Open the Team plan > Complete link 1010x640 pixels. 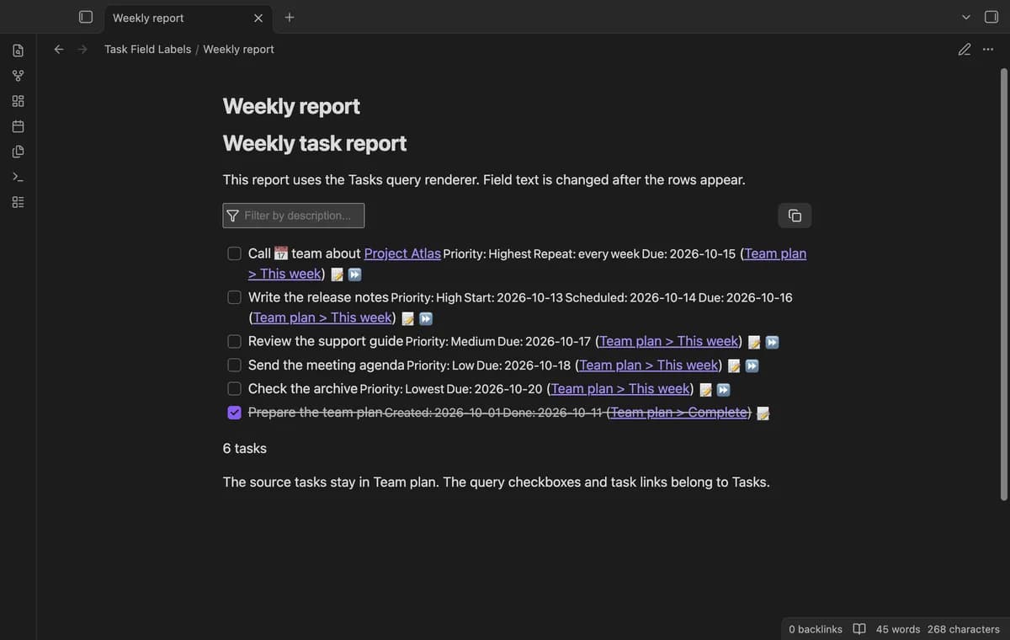[x=679, y=412]
